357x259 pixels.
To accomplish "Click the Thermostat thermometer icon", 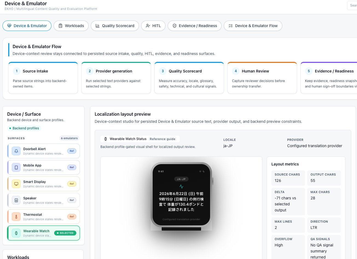I will pyautogui.click(x=16, y=217).
